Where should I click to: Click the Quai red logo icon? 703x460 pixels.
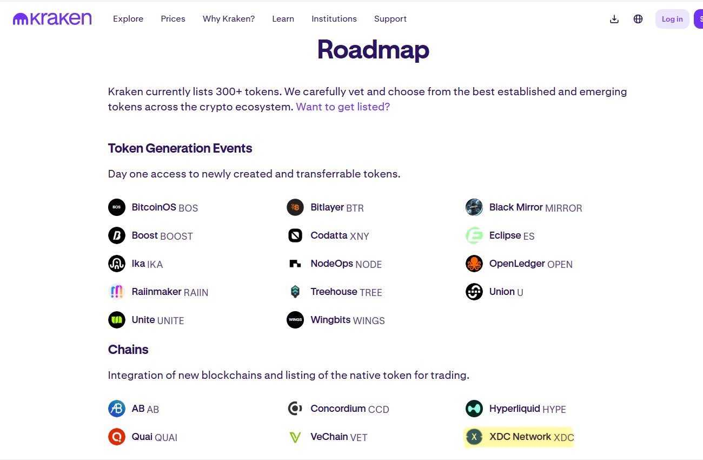point(117,437)
